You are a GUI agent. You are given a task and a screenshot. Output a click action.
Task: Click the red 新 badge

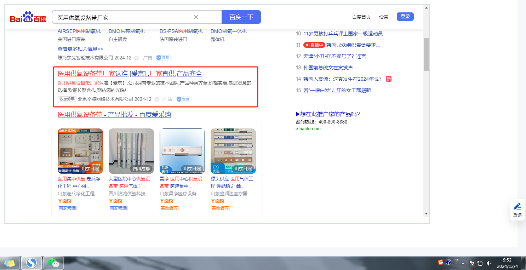(x=389, y=79)
